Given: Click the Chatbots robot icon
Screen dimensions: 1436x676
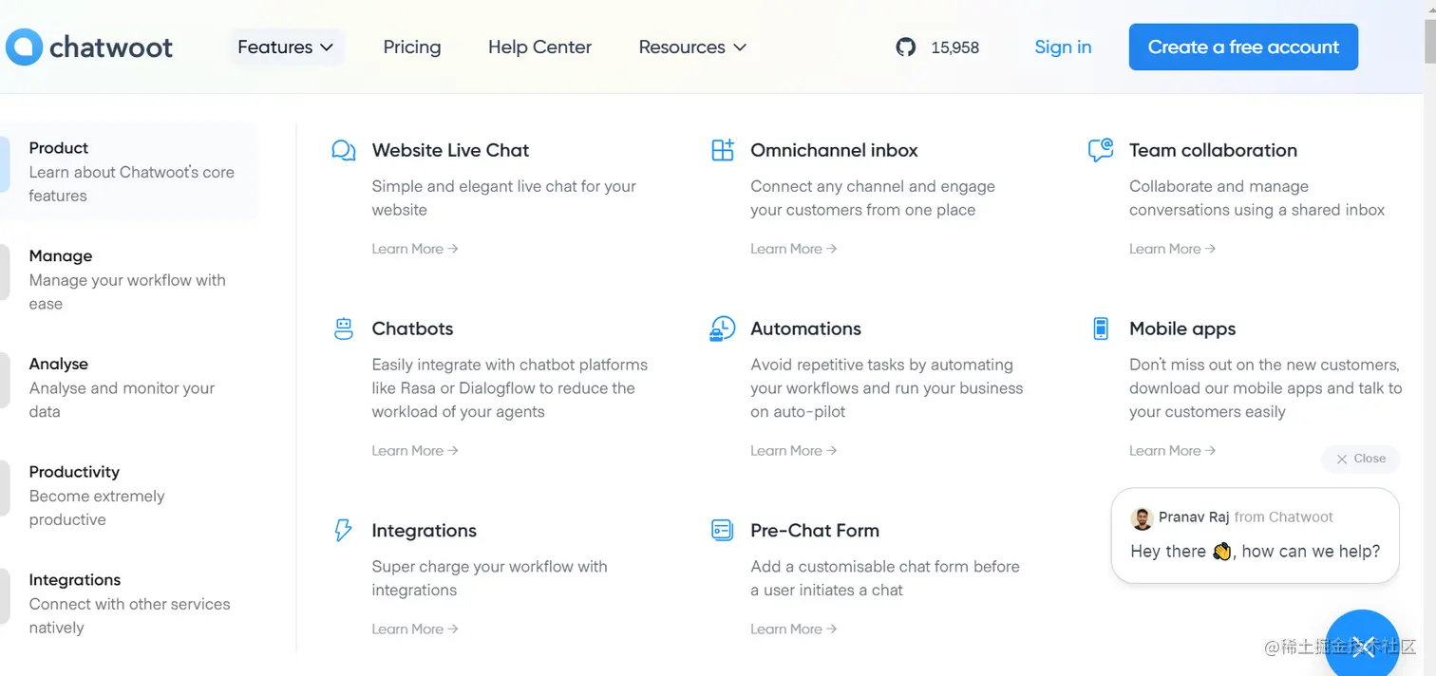Looking at the screenshot, I should tap(344, 329).
